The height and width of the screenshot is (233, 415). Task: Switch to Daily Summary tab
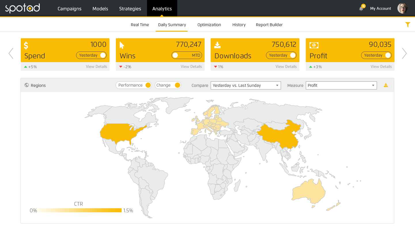(x=172, y=25)
